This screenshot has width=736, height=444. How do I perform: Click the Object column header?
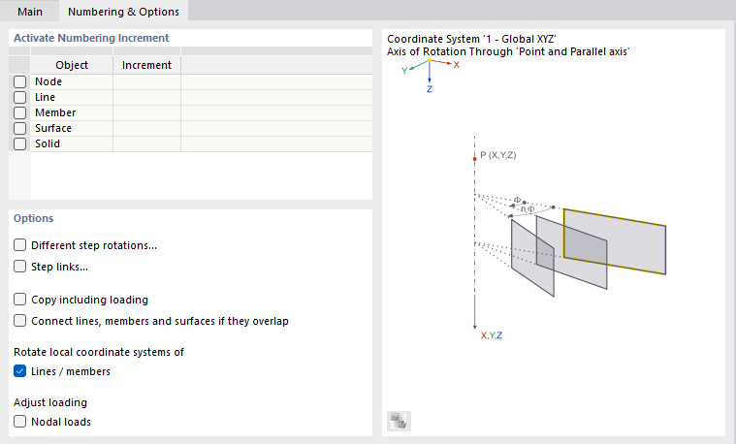tap(72, 65)
